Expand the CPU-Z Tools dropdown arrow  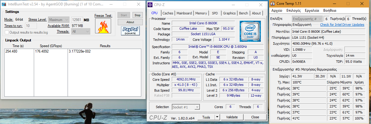click(217, 117)
